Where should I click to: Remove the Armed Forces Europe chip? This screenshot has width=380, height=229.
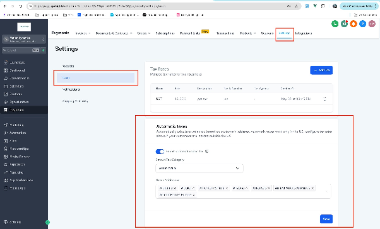coord(194,194)
